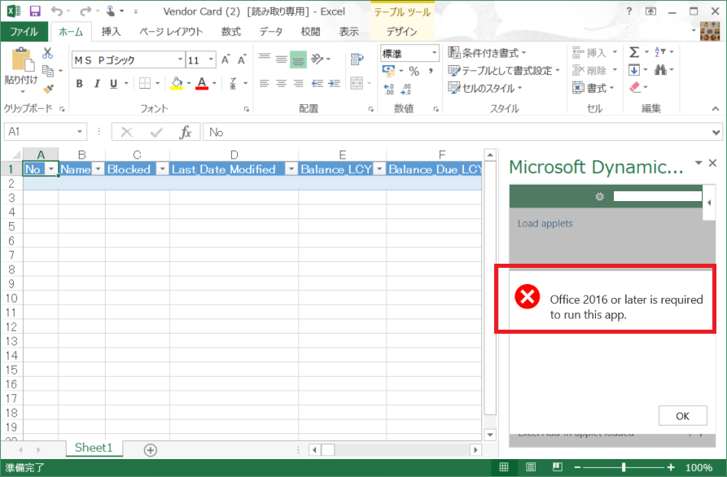The width and height of the screenshot is (727, 477).
Task: Click the Paste (貼り付け) clipboard icon
Action: (21, 60)
